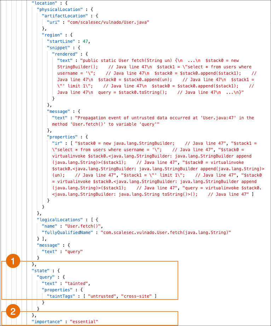
Task: Select the "essential" importance value
Action: (x=84, y=322)
